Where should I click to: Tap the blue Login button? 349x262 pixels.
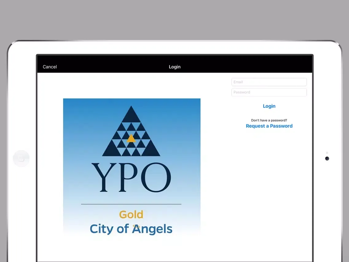pos(269,106)
